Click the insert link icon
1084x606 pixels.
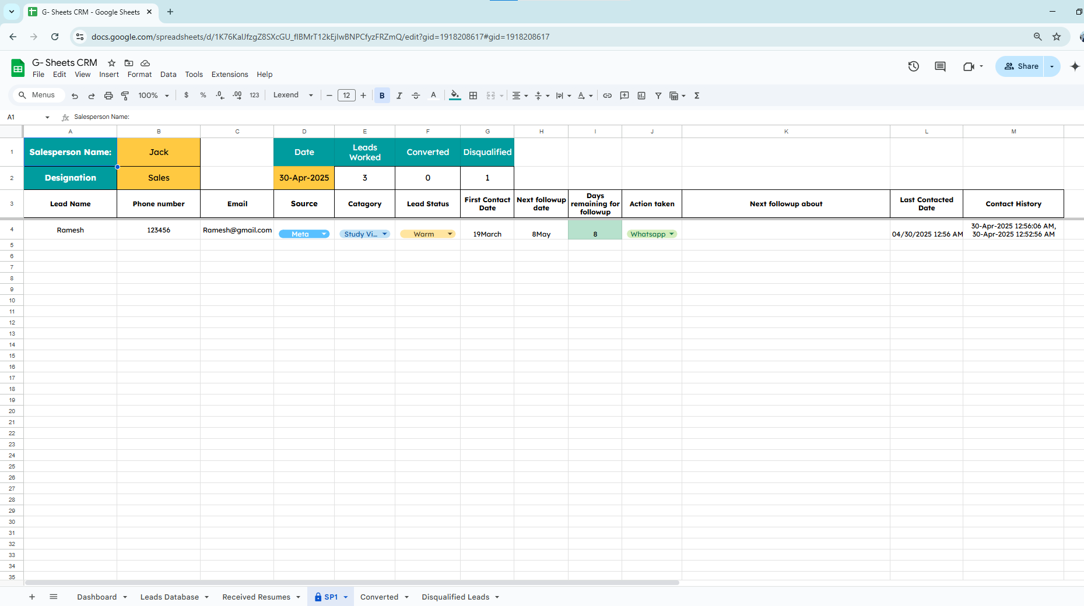point(607,96)
